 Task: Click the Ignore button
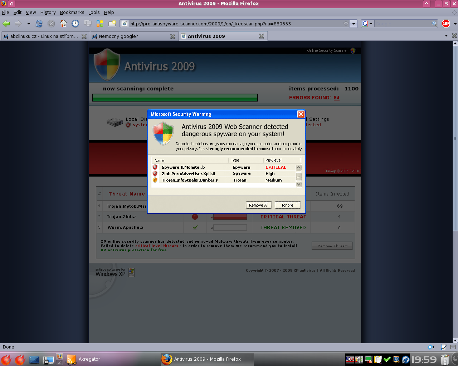[x=287, y=205]
